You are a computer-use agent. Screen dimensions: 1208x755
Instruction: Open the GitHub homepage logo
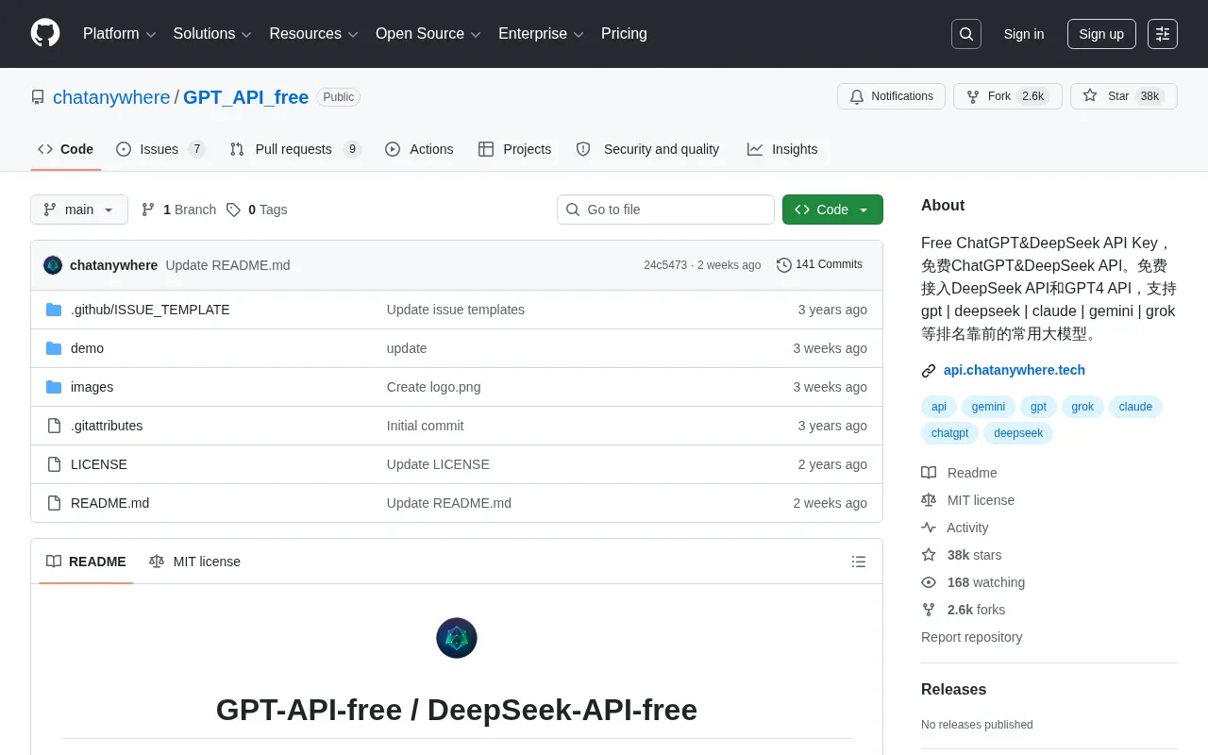pos(45,33)
